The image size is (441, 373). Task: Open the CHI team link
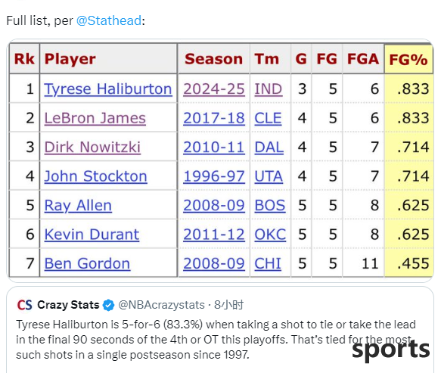click(268, 264)
